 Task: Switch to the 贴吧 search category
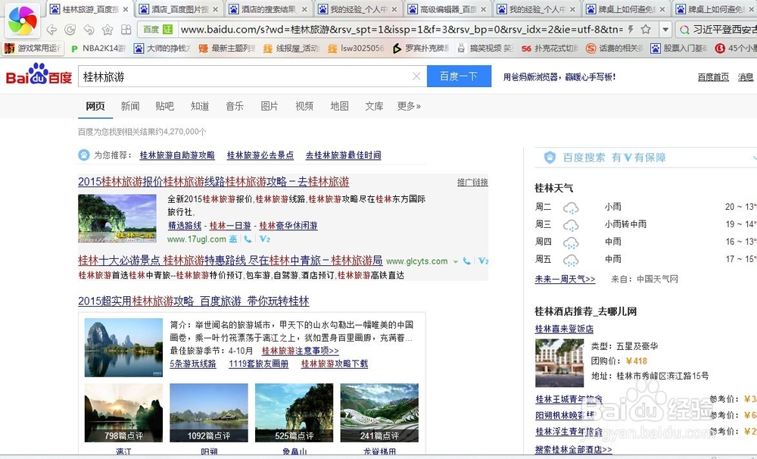tap(164, 106)
